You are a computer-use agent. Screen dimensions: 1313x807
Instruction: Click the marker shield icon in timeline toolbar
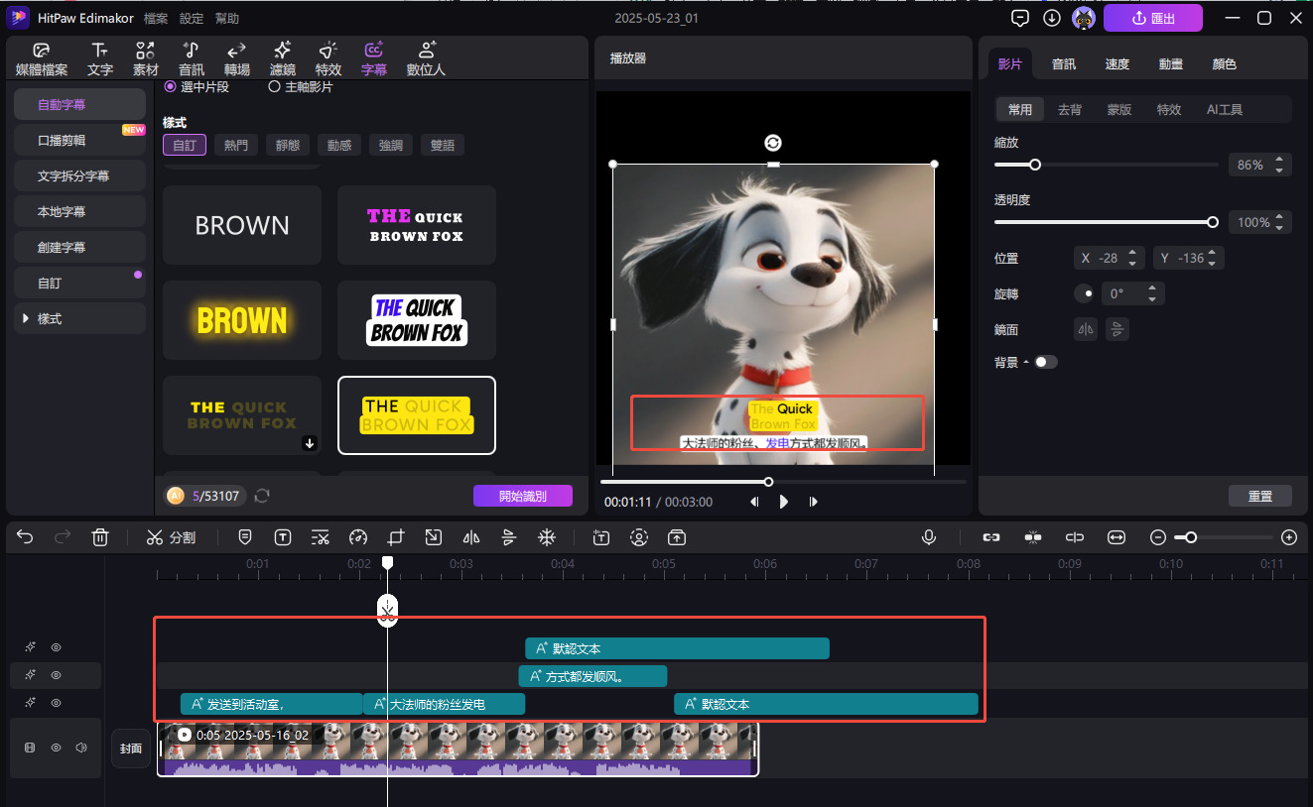click(x=245, y=537)
